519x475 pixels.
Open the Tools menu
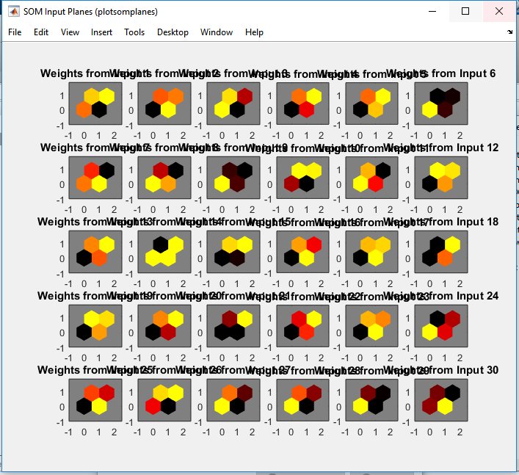point(134,32)
